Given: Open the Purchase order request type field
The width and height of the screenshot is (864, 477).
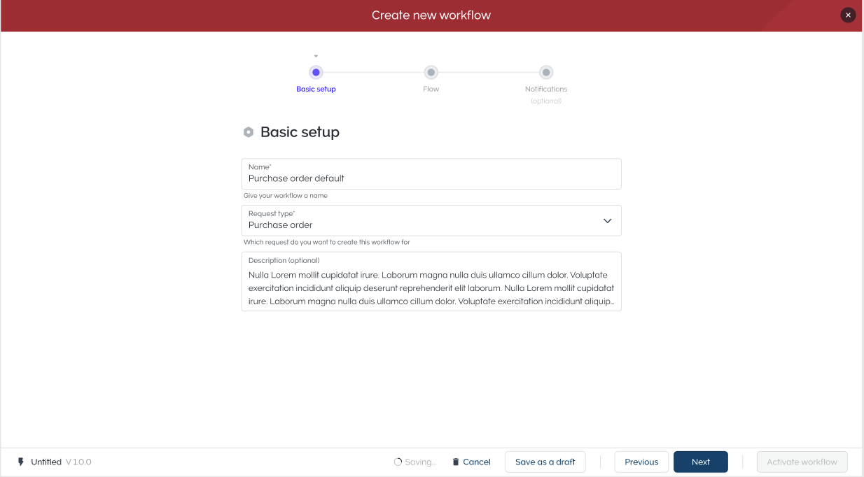Looking at the screenshot, I should click(x=420, y=221).
